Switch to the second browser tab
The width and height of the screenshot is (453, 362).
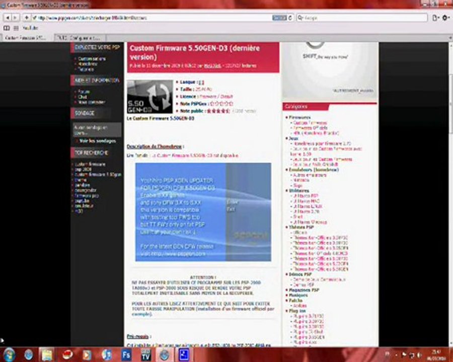point(80,38)
